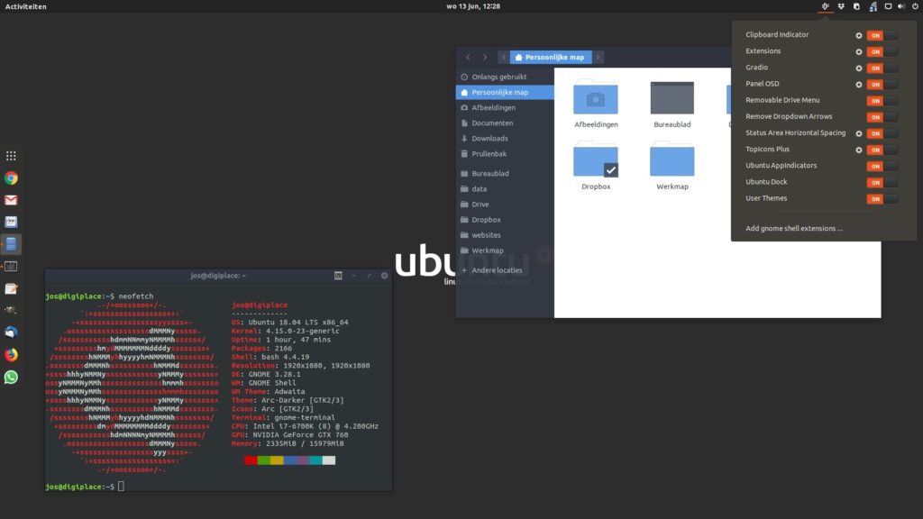Open the extensions indicator in the top panel
923x519 pixels.
[x=826, y=6]
